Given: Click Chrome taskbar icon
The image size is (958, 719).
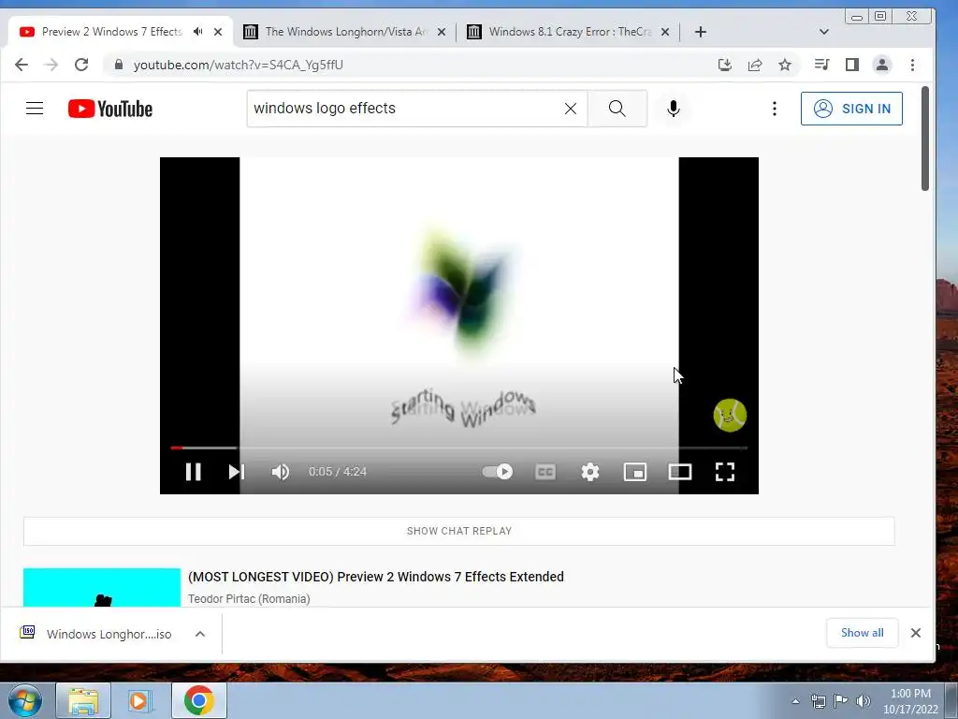Looking at the screenshot, I should pos(198,700).
